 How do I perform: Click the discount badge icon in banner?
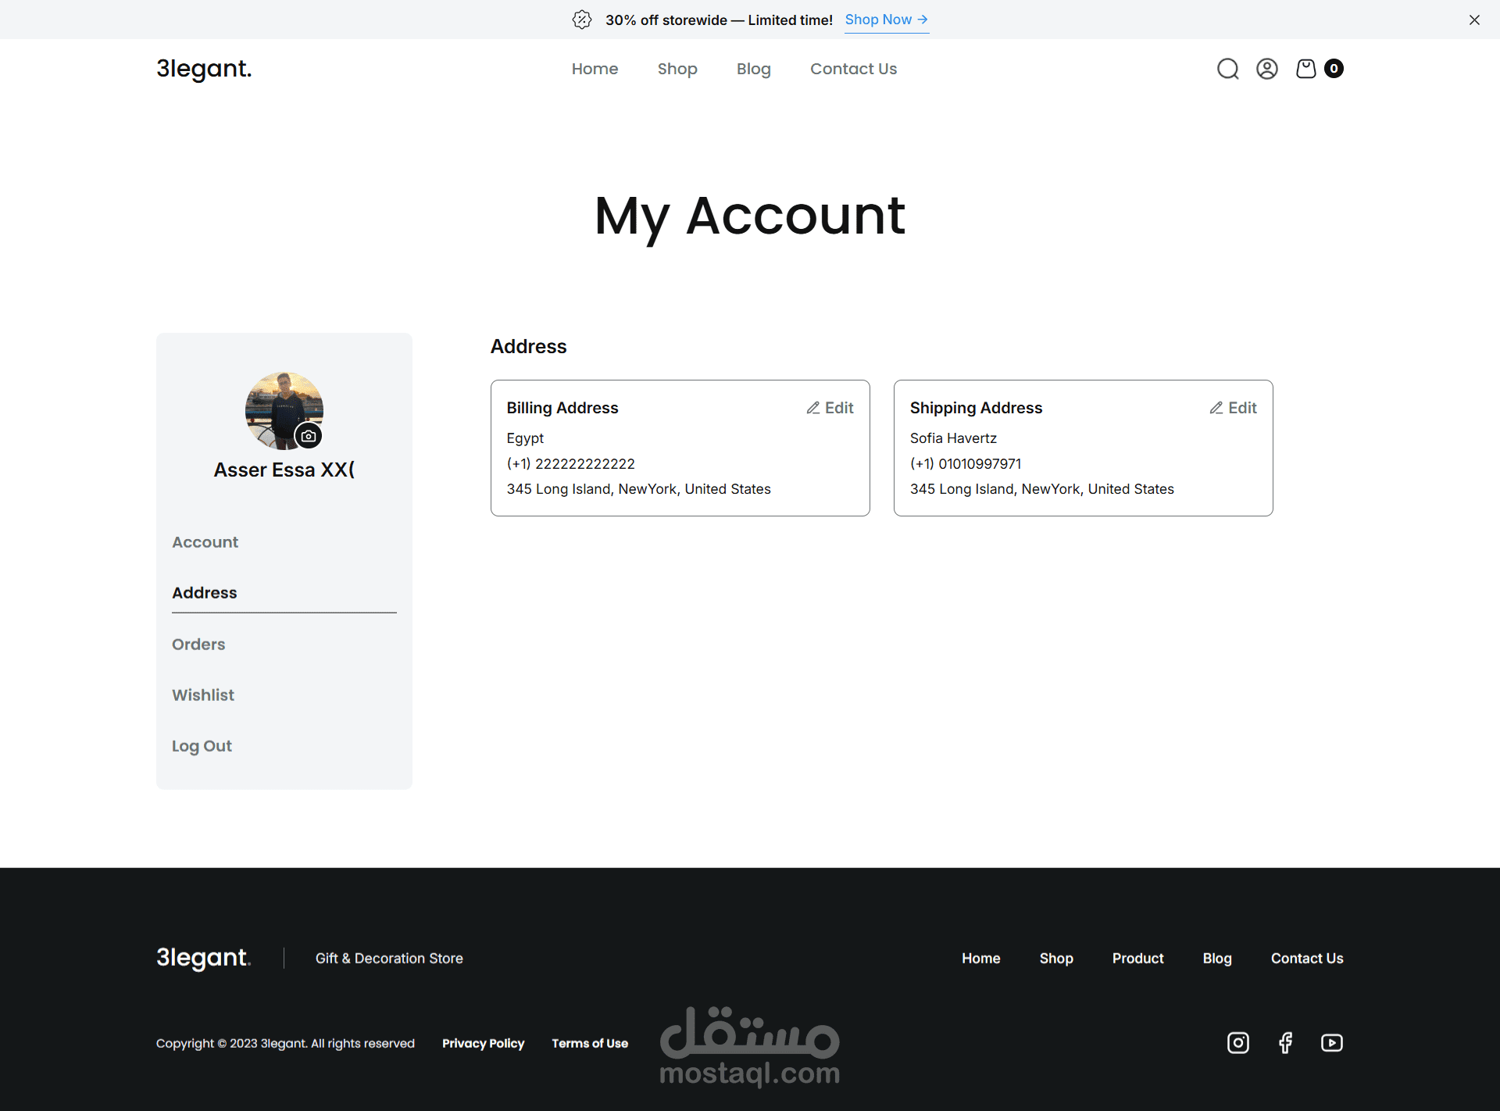[x=582, y=20]
